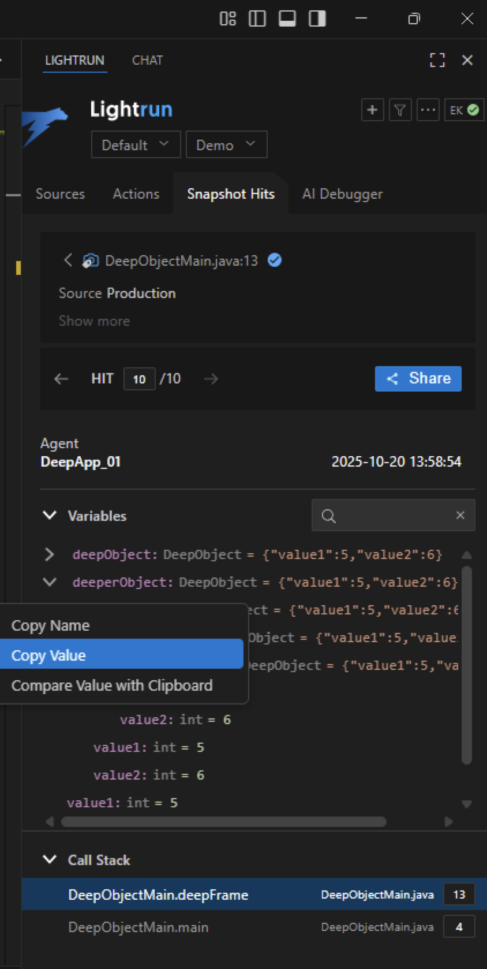487x969 pixels.
Task: Open the filter funnel icon
Action: (400, 110)
